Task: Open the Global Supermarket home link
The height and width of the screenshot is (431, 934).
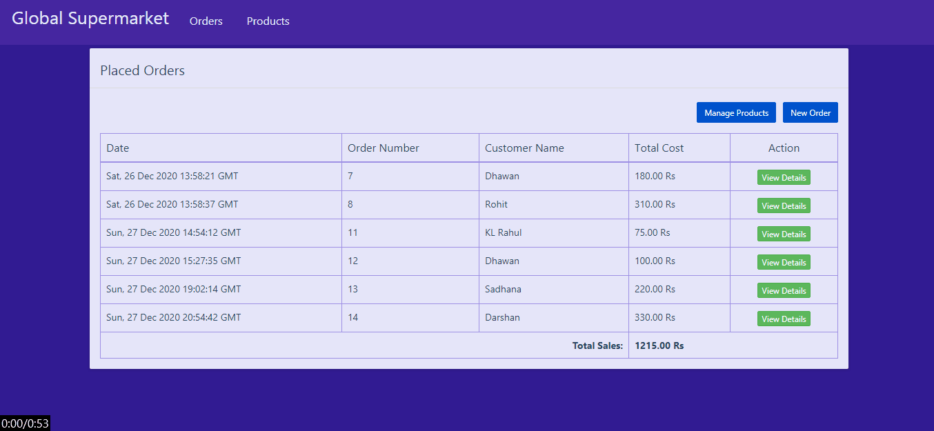Action: click(x=90, y=19)
